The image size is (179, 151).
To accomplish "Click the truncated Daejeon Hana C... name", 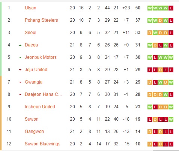I will click(43, 94).
